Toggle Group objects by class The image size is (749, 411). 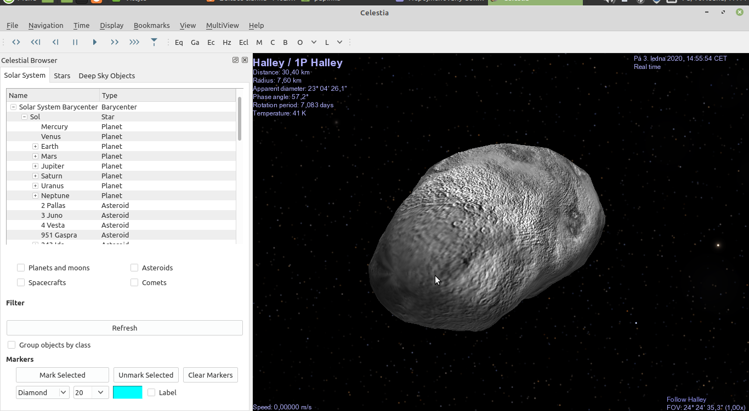point(12,345)
